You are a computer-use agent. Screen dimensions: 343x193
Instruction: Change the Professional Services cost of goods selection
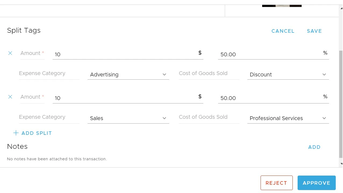tap(282, 118)
